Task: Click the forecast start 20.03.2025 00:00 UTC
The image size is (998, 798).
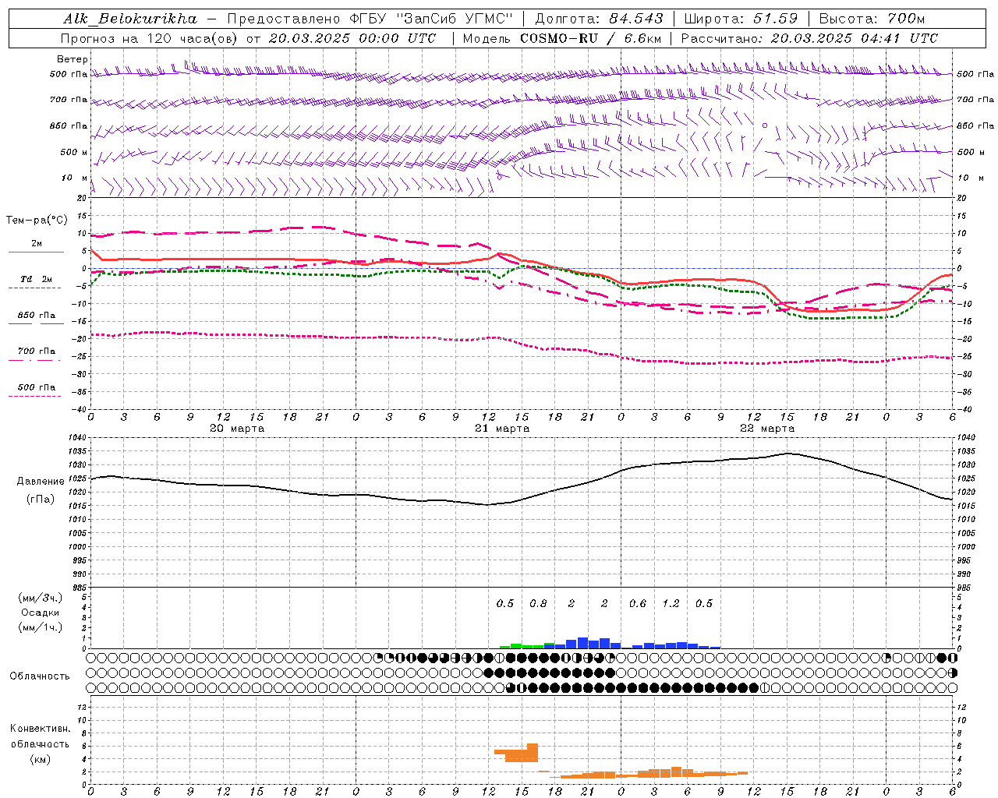Action: [352, 38]
